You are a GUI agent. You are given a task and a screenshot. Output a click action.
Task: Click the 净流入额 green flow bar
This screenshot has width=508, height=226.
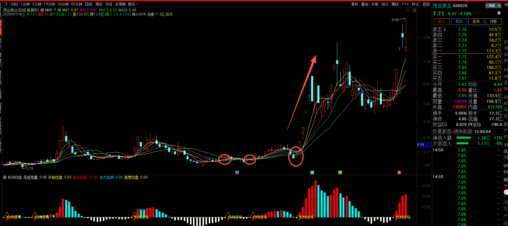pos(463,138)
